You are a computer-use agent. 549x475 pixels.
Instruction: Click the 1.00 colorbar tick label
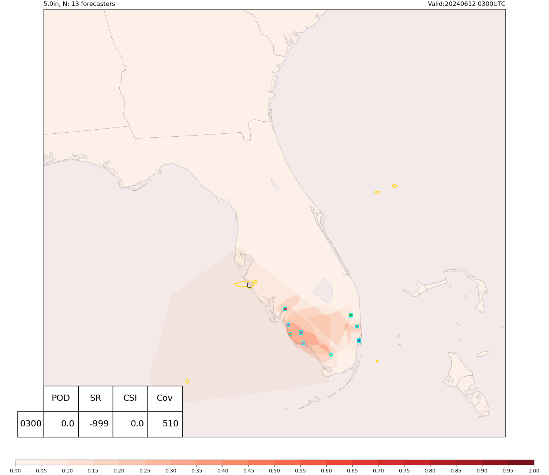[x=534, y=471]
